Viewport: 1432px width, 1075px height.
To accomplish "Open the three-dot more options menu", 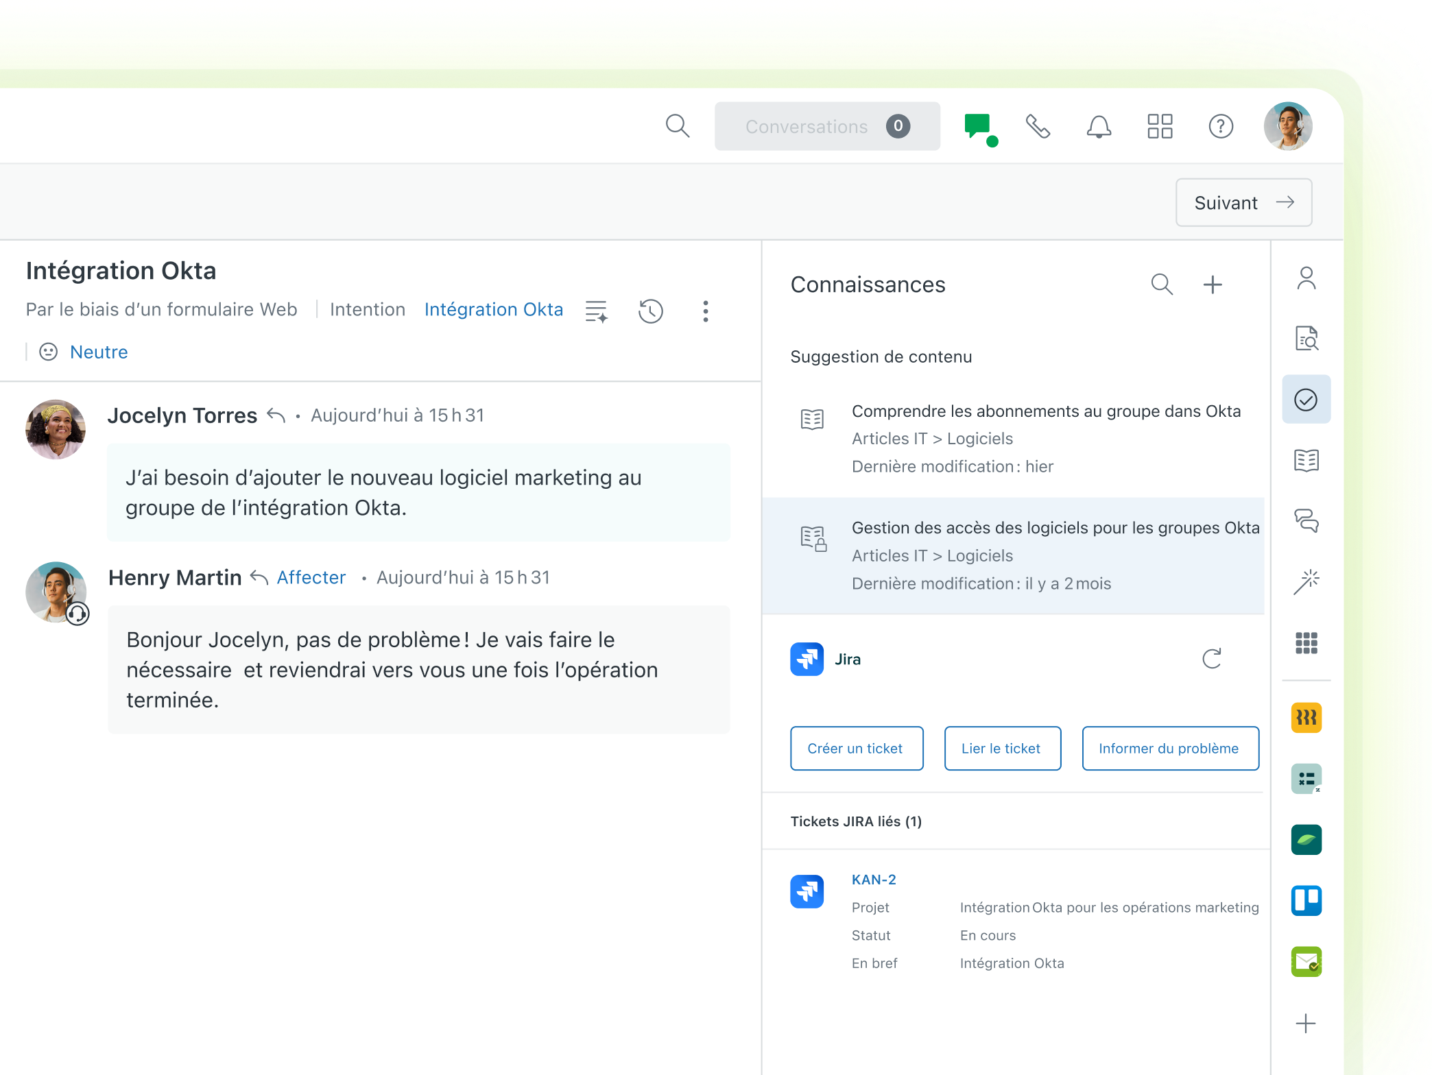I will (705, 311).
